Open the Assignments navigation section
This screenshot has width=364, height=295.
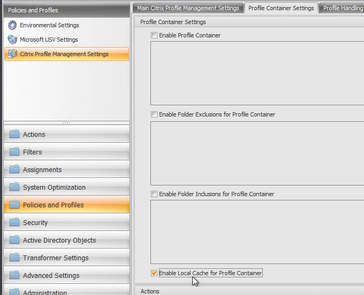[66, 169]
